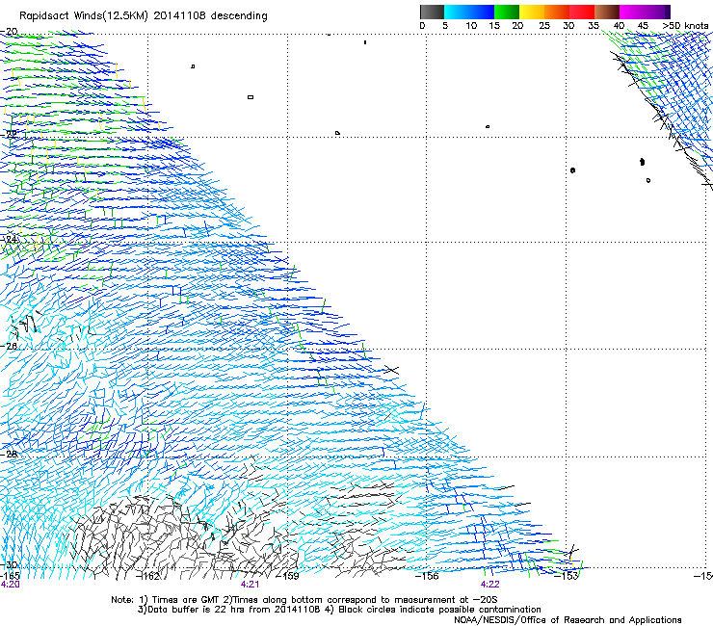Click the latitude label '-26'
Screen dimensions: 713x626
point(9,347)
